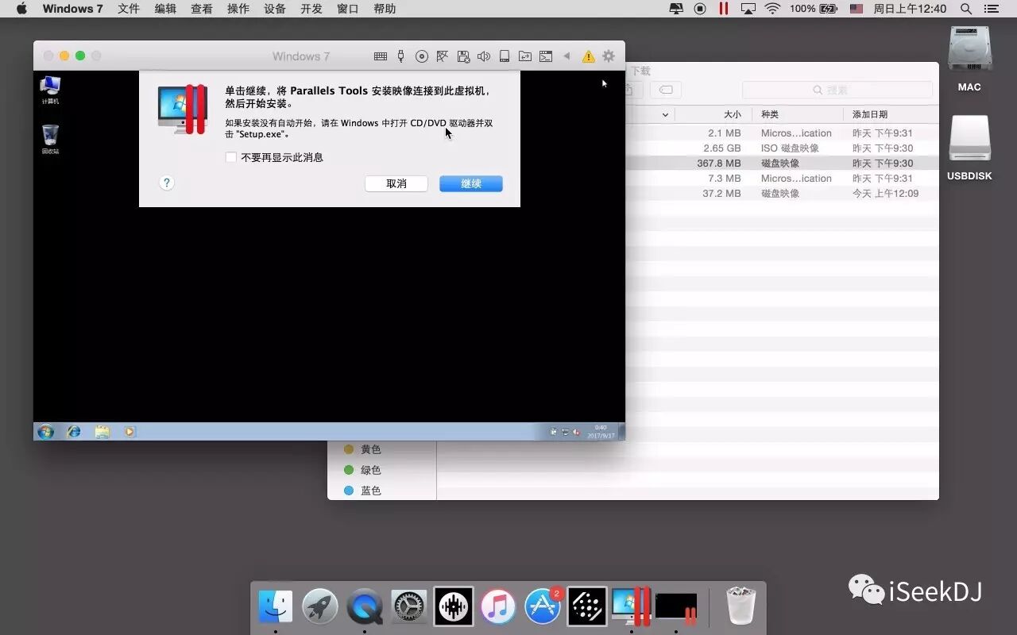
Task: Open App Store from the Dock
Action: [x=543, y=607]
